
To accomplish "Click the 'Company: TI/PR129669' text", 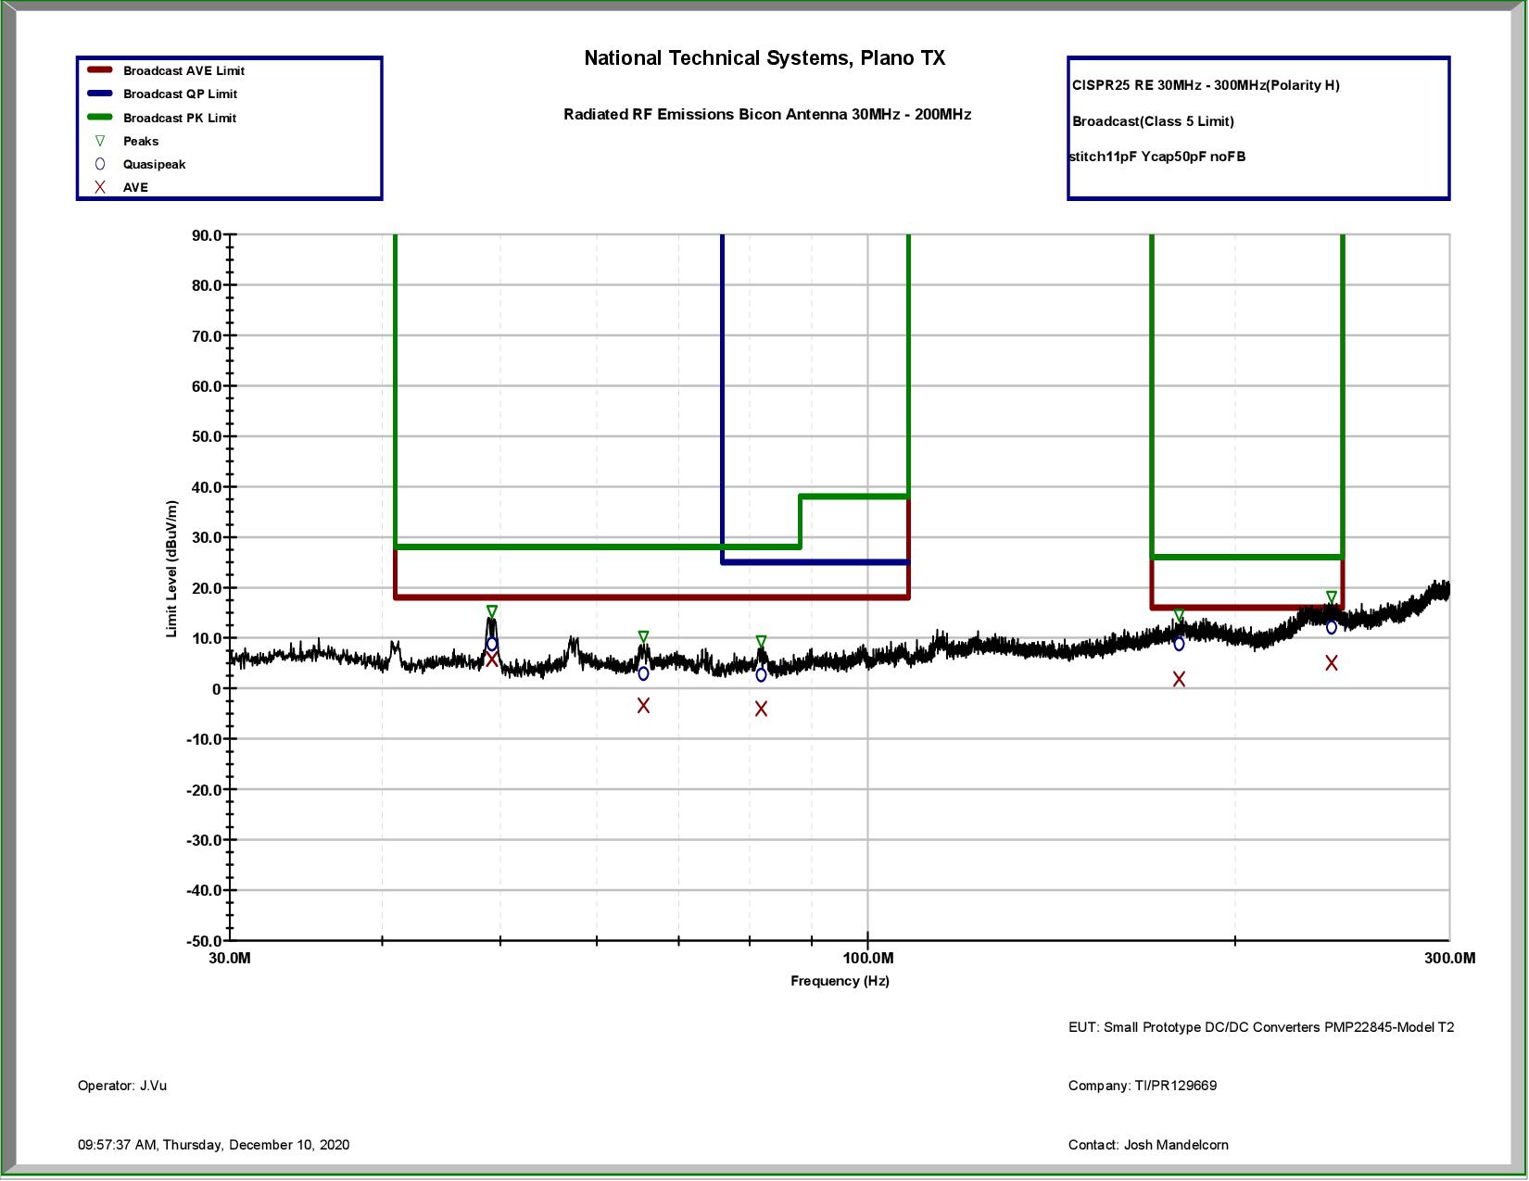I will 1143,1086.
